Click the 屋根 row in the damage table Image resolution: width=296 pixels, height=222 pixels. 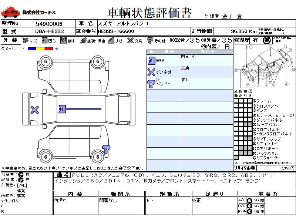[190, 60]
